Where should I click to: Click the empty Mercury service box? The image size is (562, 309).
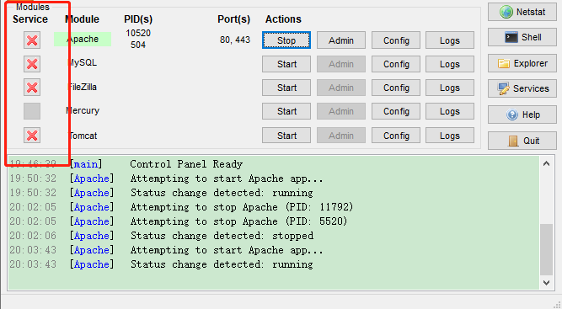tap(32, 111)
